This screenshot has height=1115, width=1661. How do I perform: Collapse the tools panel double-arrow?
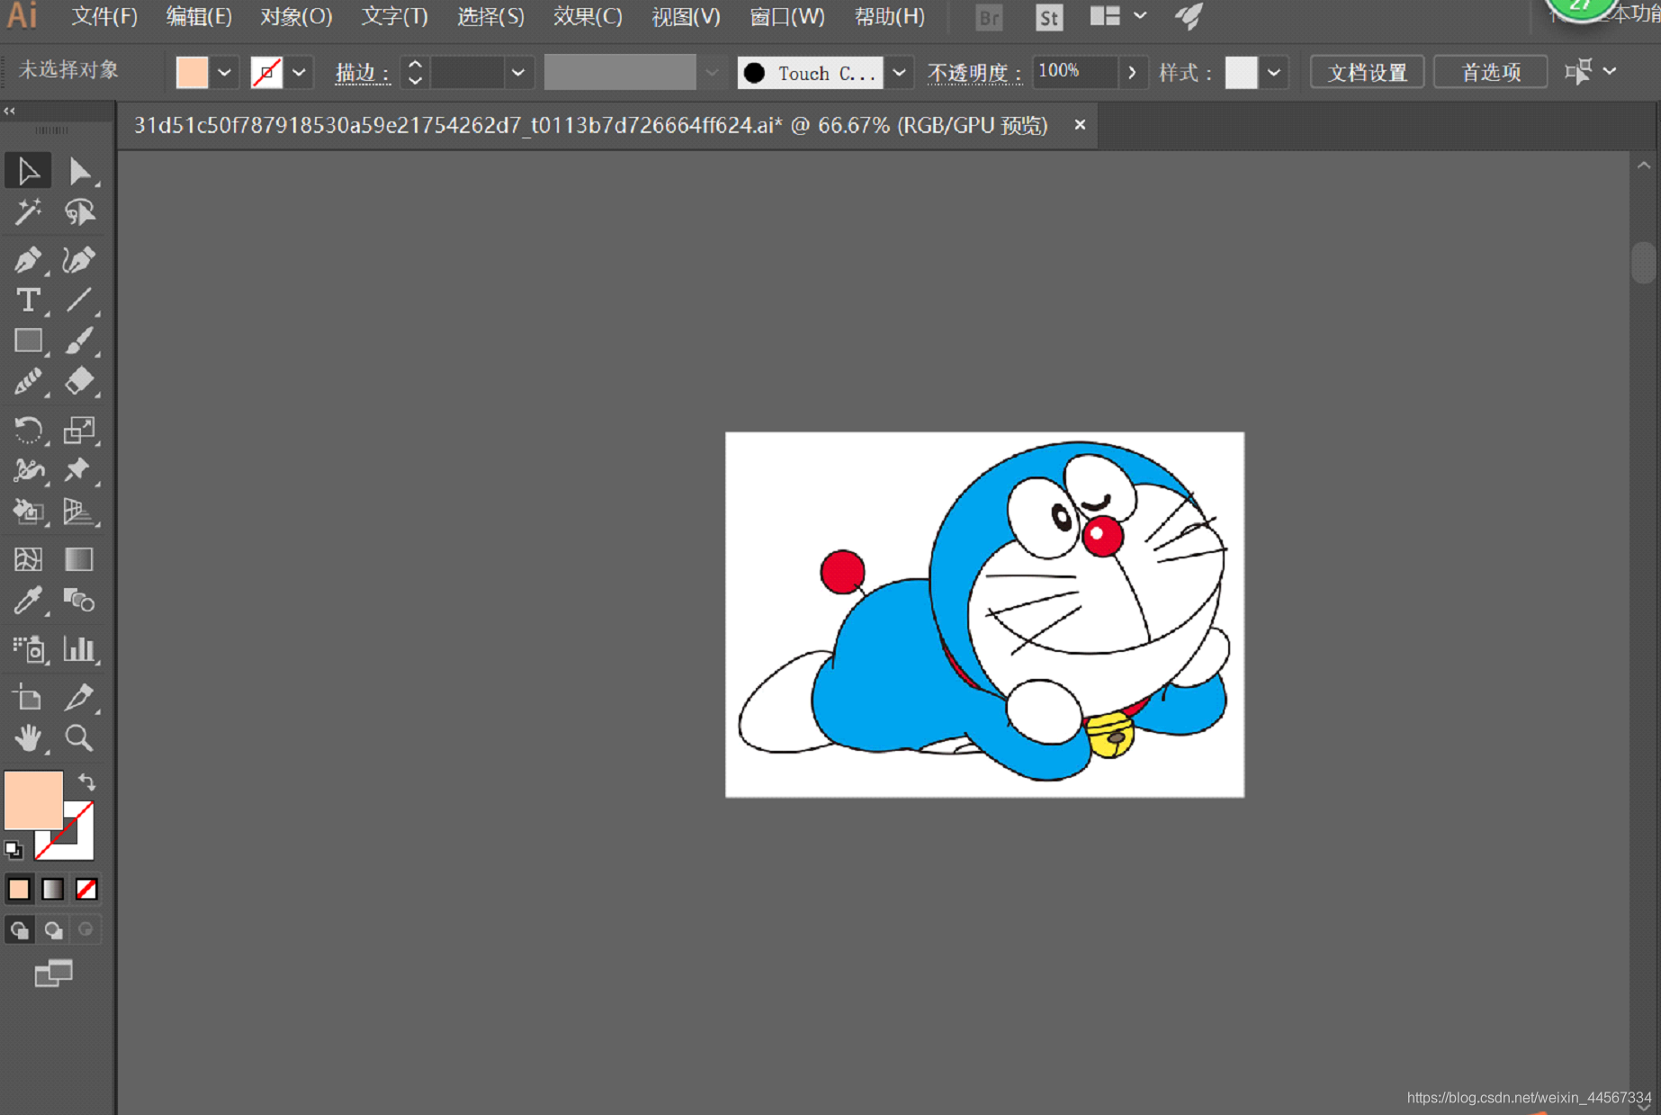point(10,111)
